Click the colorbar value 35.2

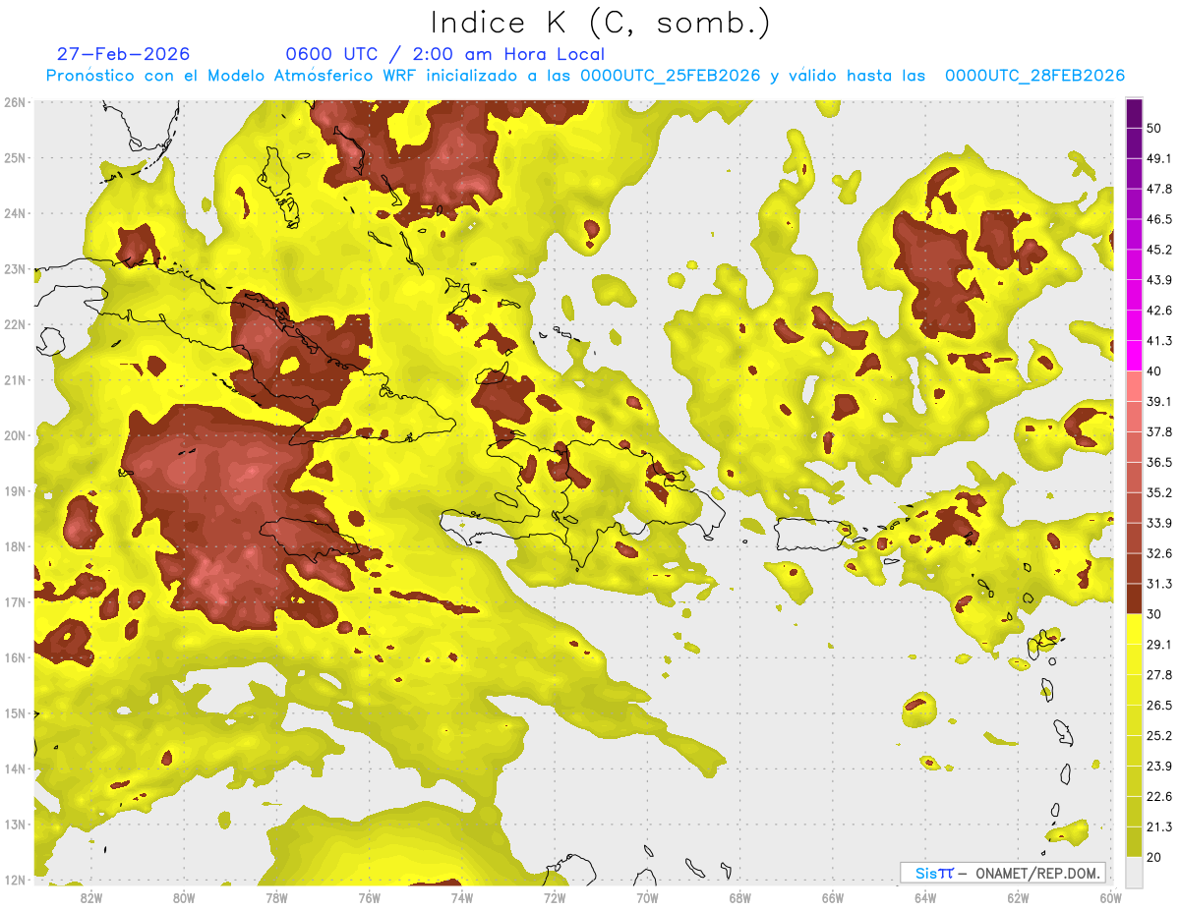click(x=1158, y=492)
